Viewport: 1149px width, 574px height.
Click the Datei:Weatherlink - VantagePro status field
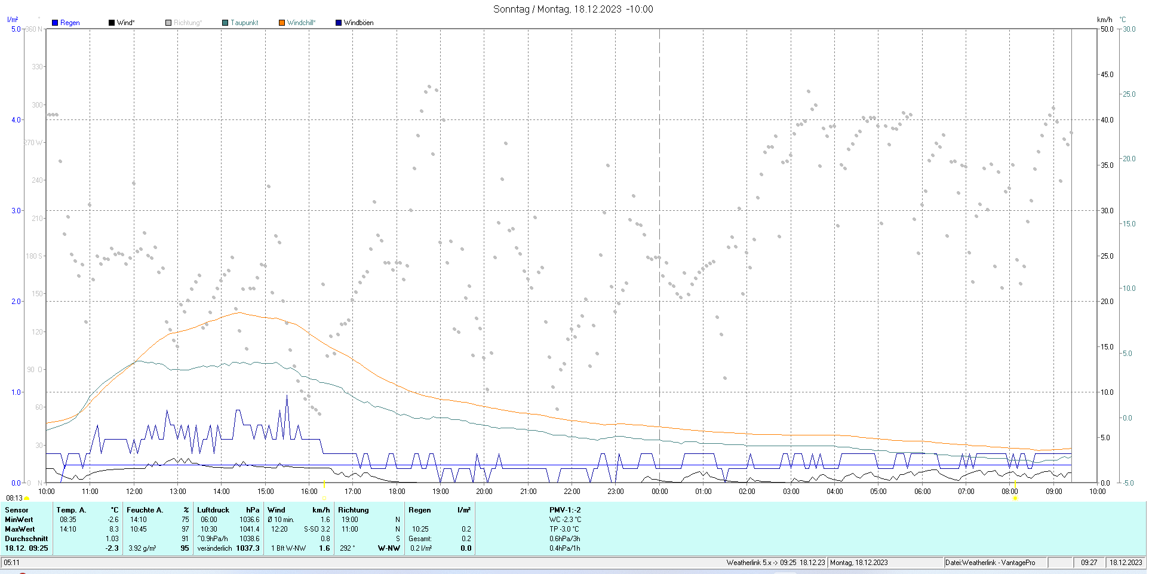point(990,563)
